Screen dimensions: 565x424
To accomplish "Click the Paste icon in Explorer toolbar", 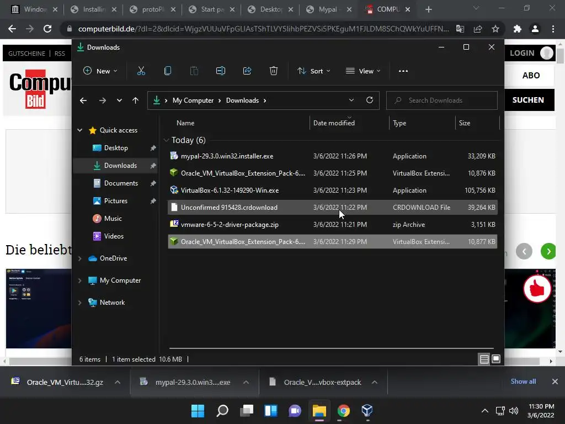I will coord(194,71).
